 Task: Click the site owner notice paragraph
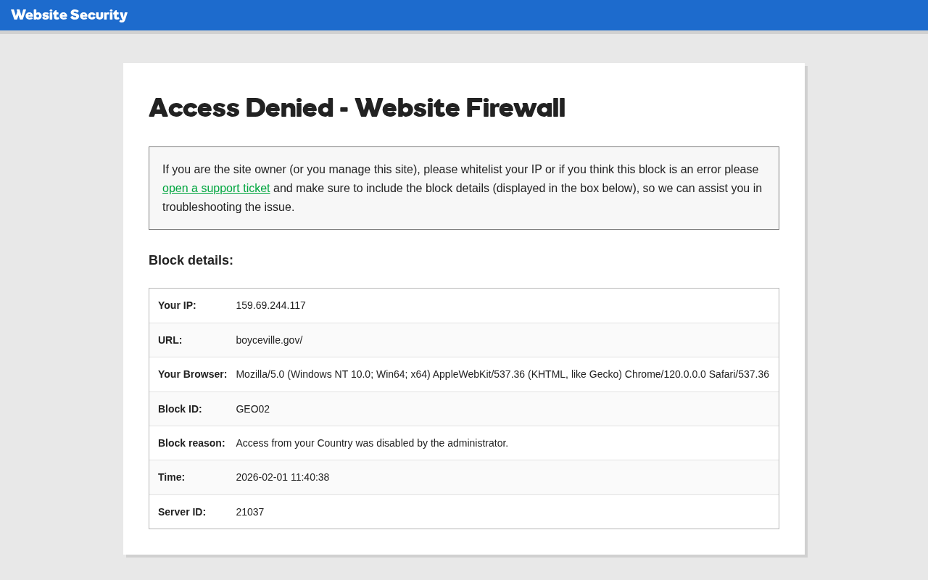464,188
